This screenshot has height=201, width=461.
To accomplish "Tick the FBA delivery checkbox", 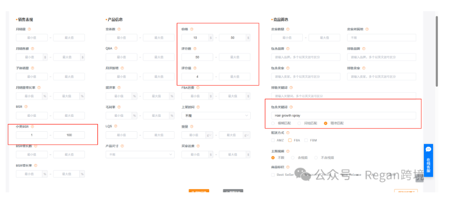I will (x=290, y=140).
